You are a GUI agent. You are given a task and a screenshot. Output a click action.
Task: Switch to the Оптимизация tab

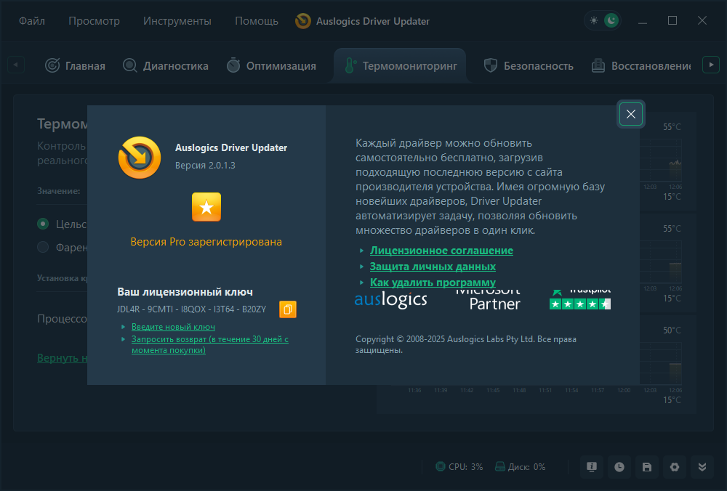(x=271, y=66)
